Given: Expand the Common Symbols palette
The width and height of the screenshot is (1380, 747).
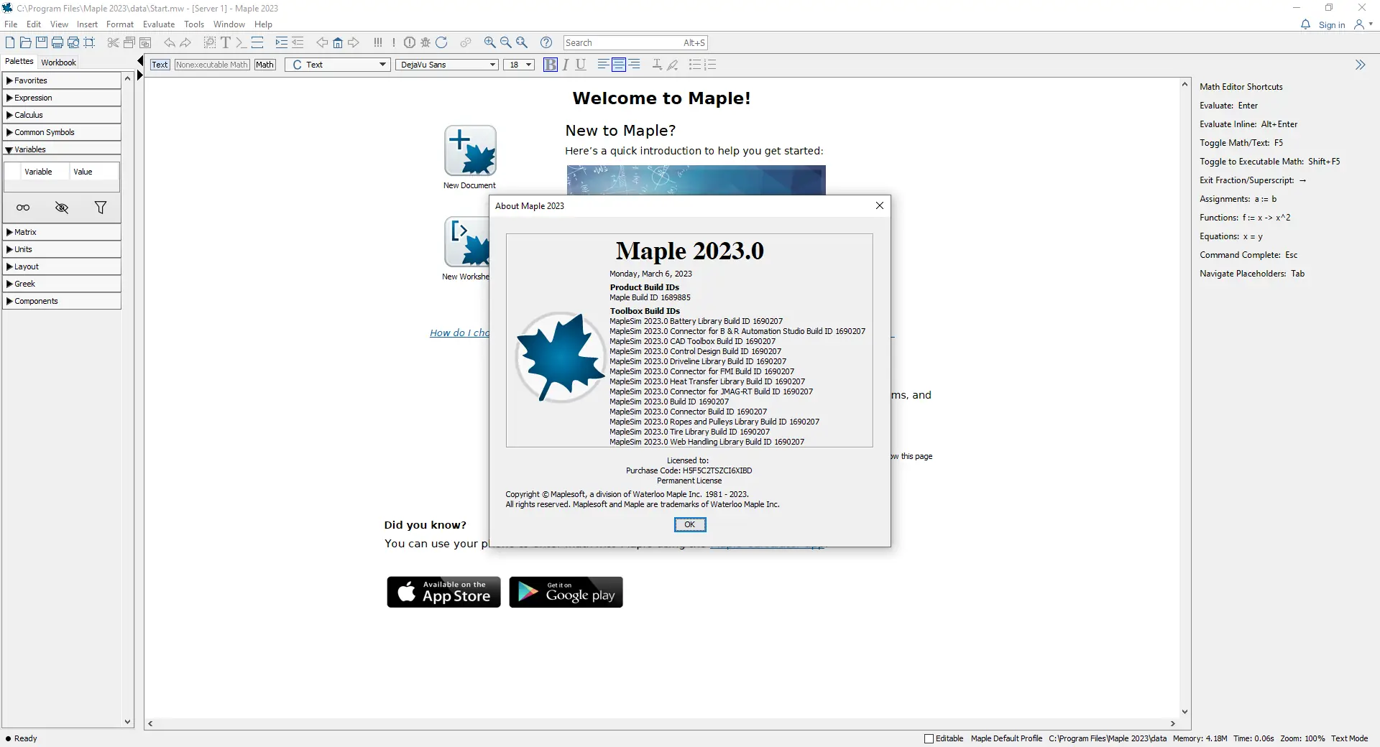Looking at the screenshot, I should 62,132.
